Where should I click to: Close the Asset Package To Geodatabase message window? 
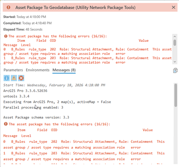(x=174, y=7)
